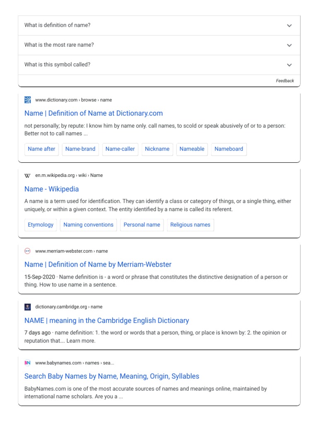This screenshot has height=424, width=318.
Task: Open Cambridge English Dictionary NAME result
Action: tap(106, 320)
